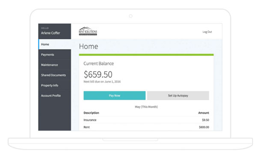This screenshot has width=255, height=160.
Task: Select Shared Documents in the sidebar
Action: pyautogui.click(x=55, y=75)
